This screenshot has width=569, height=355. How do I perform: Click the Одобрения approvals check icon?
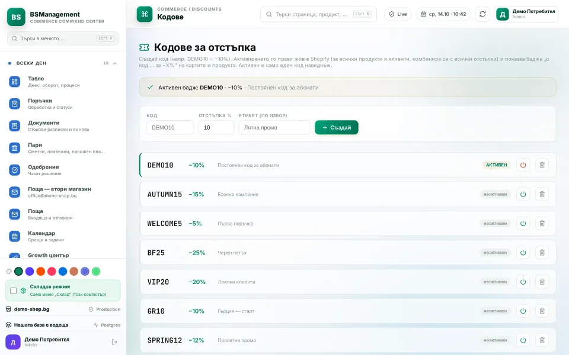[14, 170]
